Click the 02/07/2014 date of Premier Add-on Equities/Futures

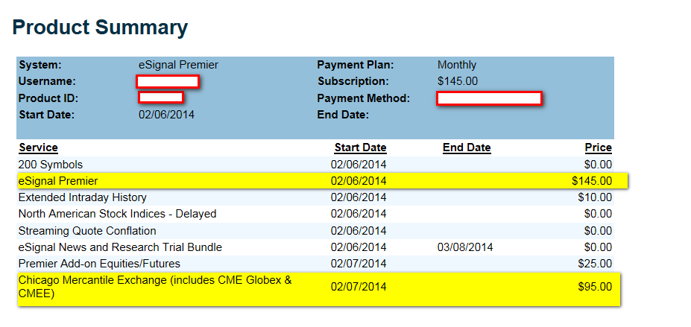359,264
